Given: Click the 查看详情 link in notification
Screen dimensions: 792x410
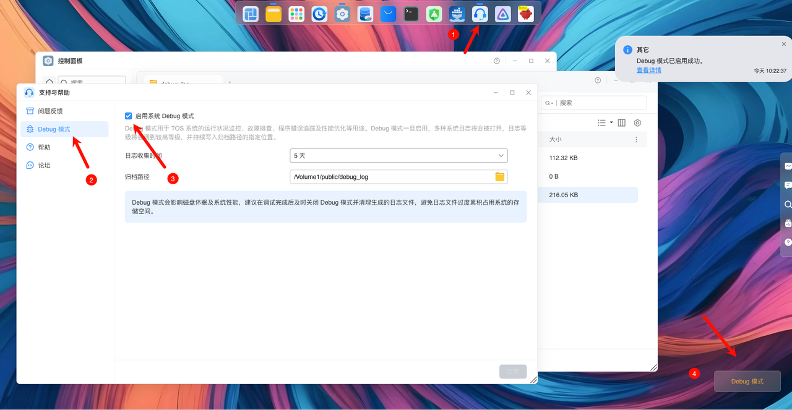Looking at the screenshot, I should 649,70.
